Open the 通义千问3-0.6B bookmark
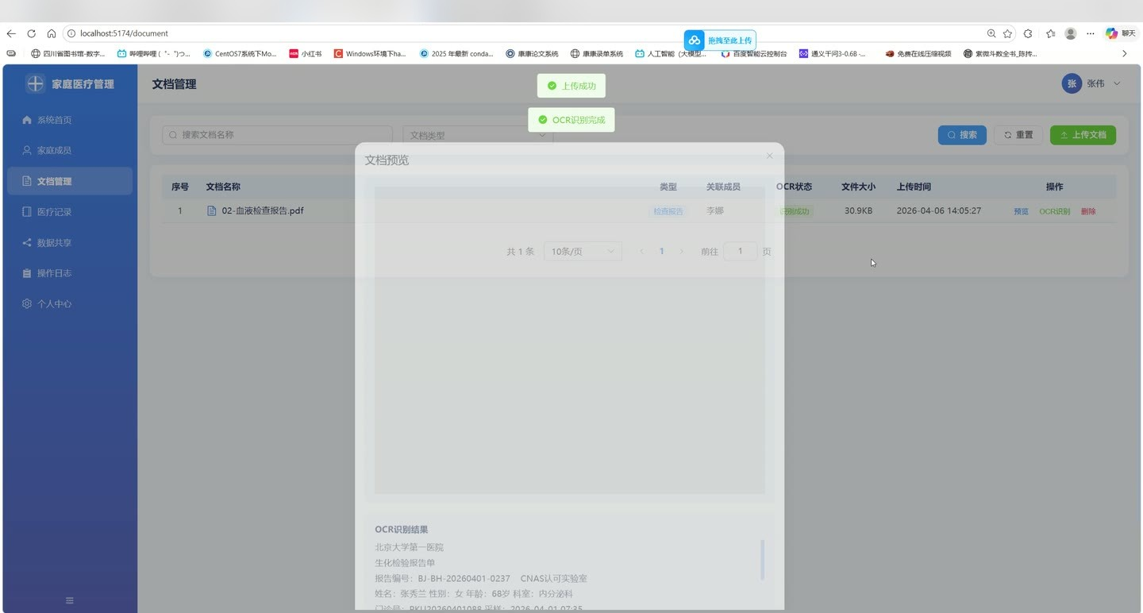1143x613 pixels. pos(832,54)
